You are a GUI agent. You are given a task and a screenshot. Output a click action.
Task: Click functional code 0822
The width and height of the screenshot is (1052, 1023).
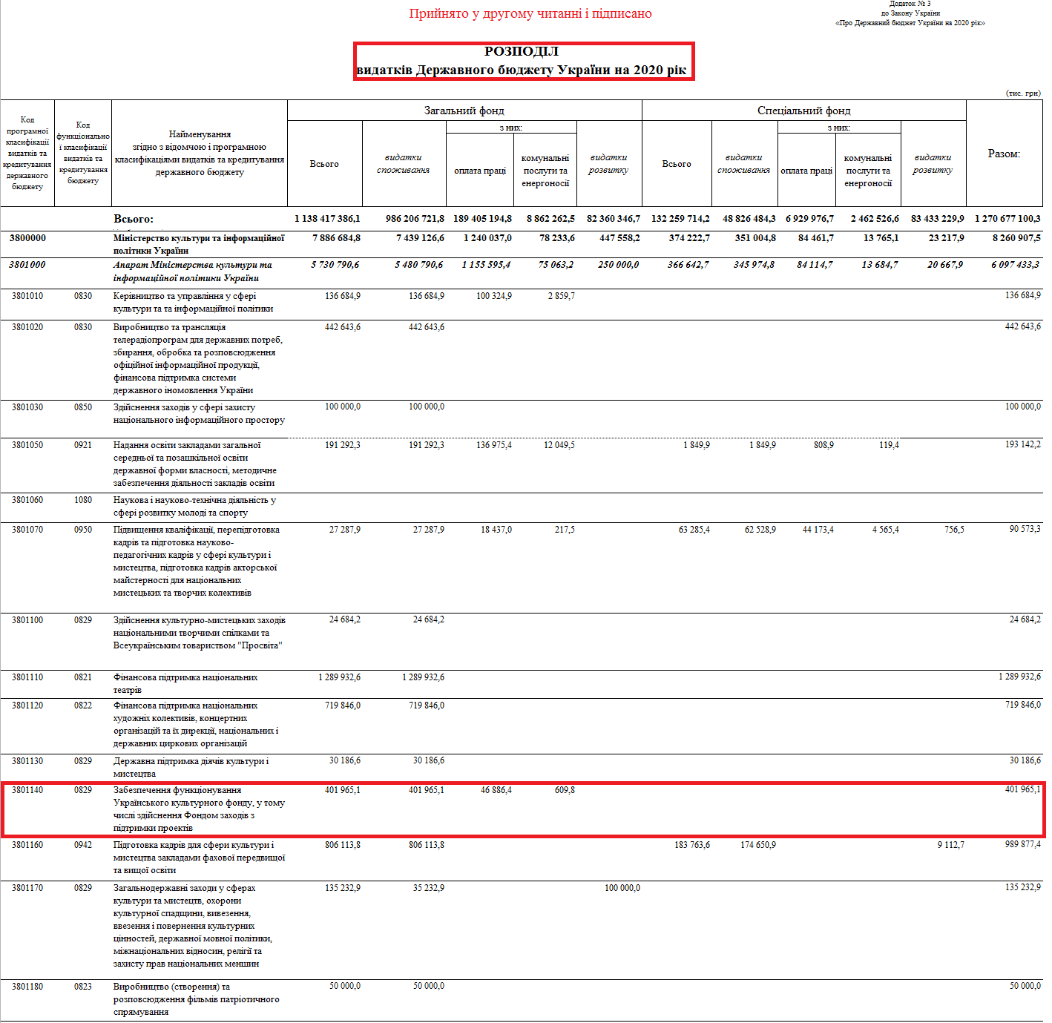point(83,705)
